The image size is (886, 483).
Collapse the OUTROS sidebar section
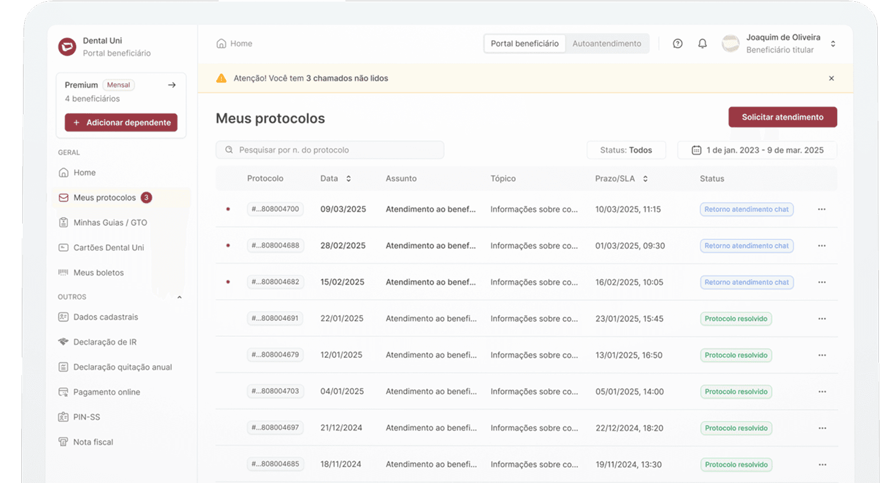click(x=179, y=297)
